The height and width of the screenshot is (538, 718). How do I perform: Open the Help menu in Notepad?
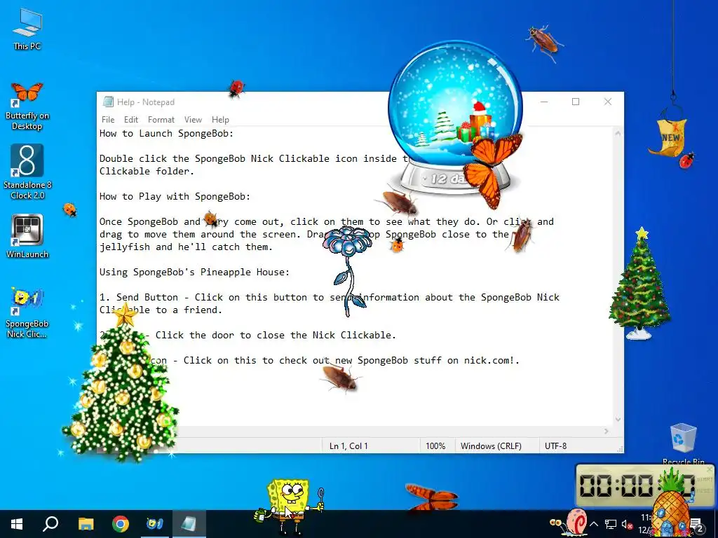(x=220, y=120)
